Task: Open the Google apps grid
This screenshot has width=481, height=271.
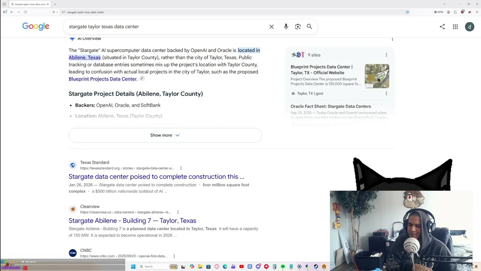Action: tap(455, 27)
